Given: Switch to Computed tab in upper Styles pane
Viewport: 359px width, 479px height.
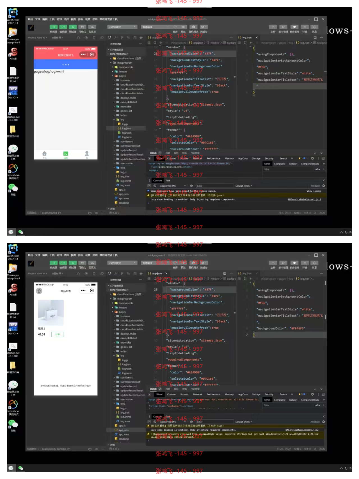Looking at the screenshot, I should (280, 164).
